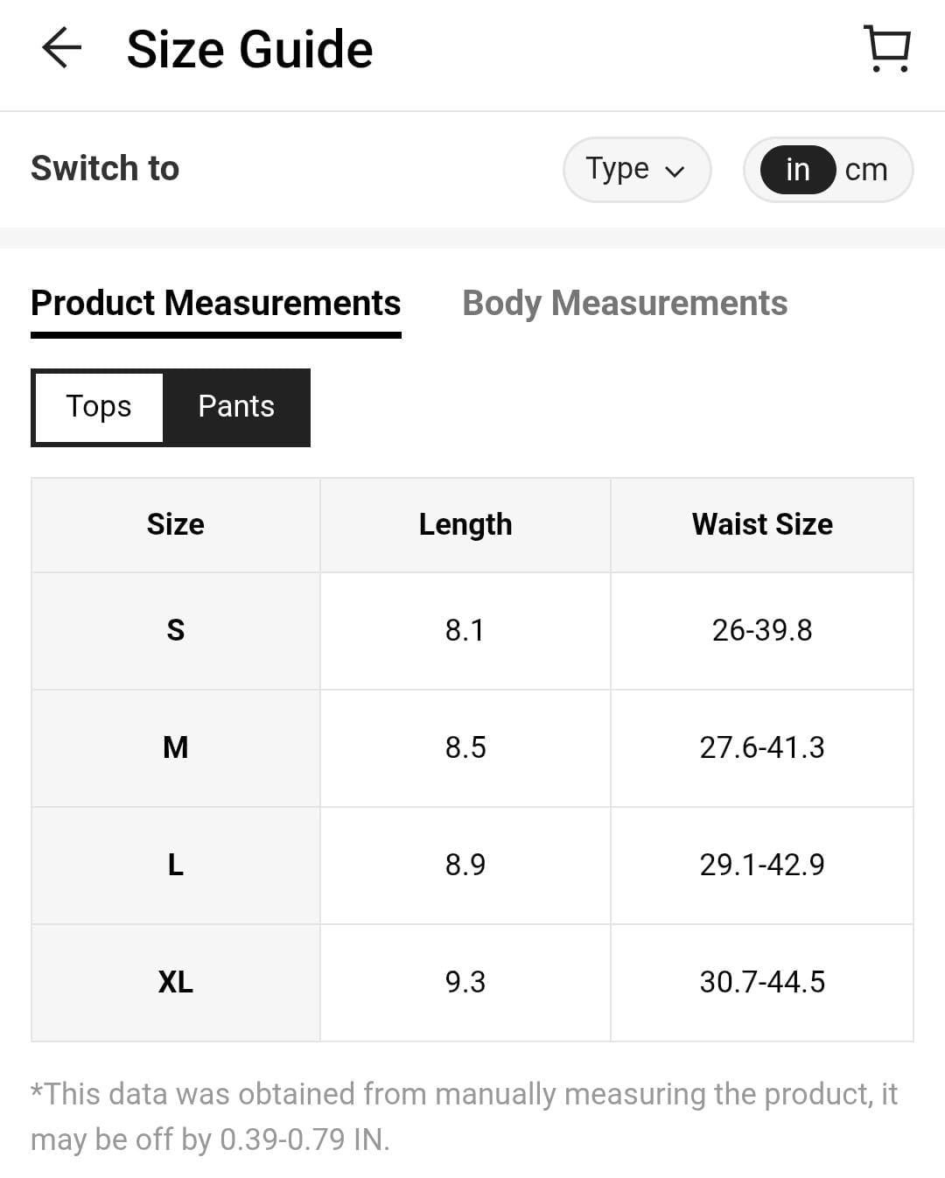Expand the Type dropdown

[636, 169]
